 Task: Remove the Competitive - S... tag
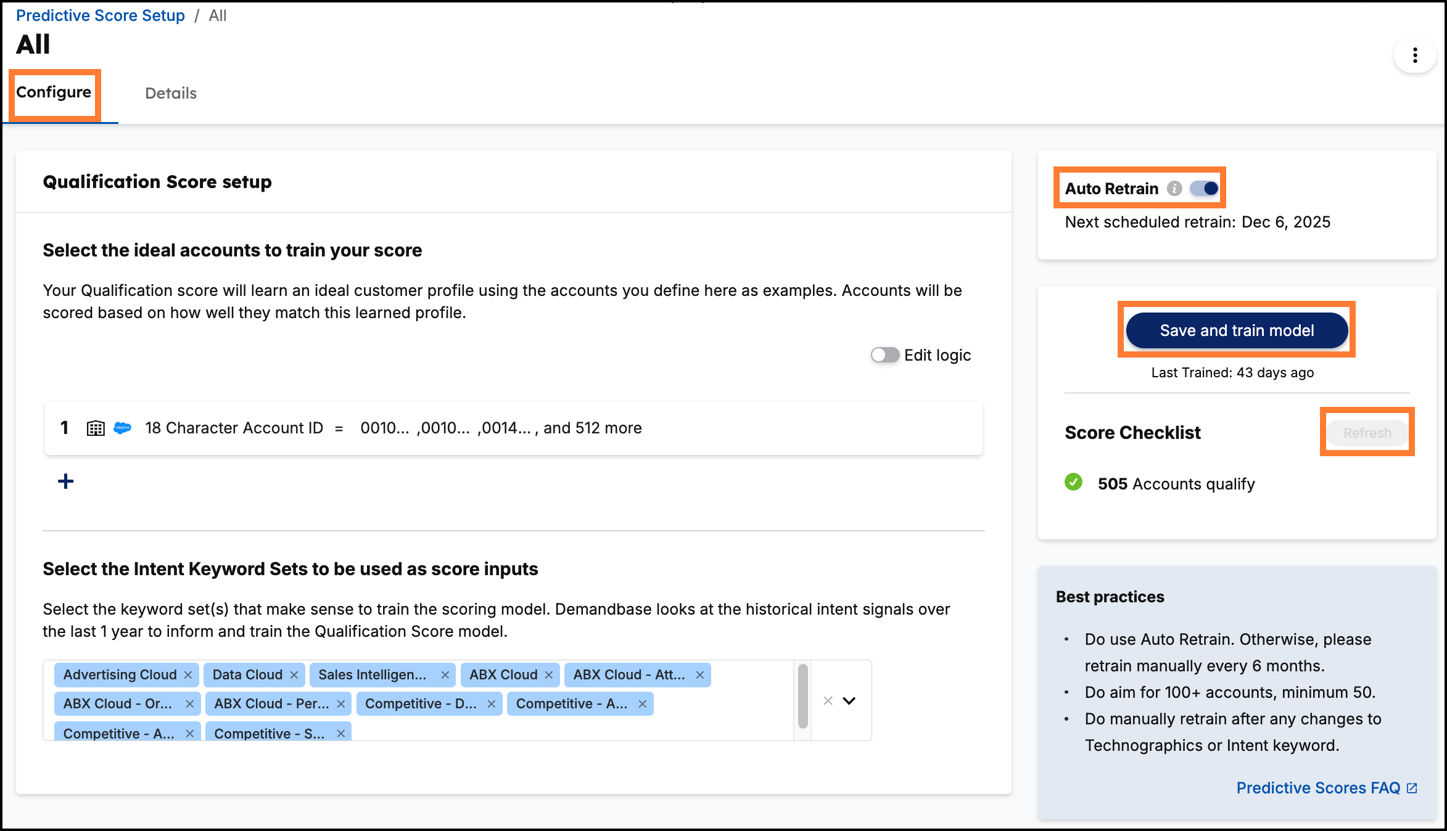341,733
